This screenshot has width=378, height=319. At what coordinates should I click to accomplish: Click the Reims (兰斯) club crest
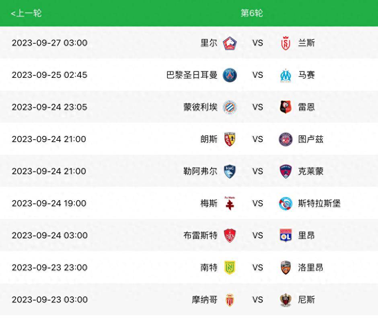[x=286, y=43]
